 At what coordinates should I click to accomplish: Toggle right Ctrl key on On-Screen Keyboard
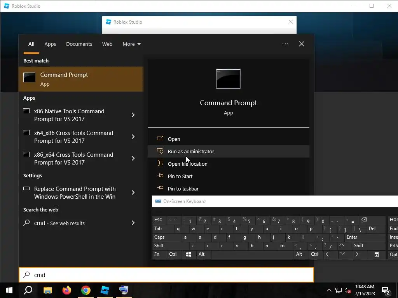(x=316, y=254)
